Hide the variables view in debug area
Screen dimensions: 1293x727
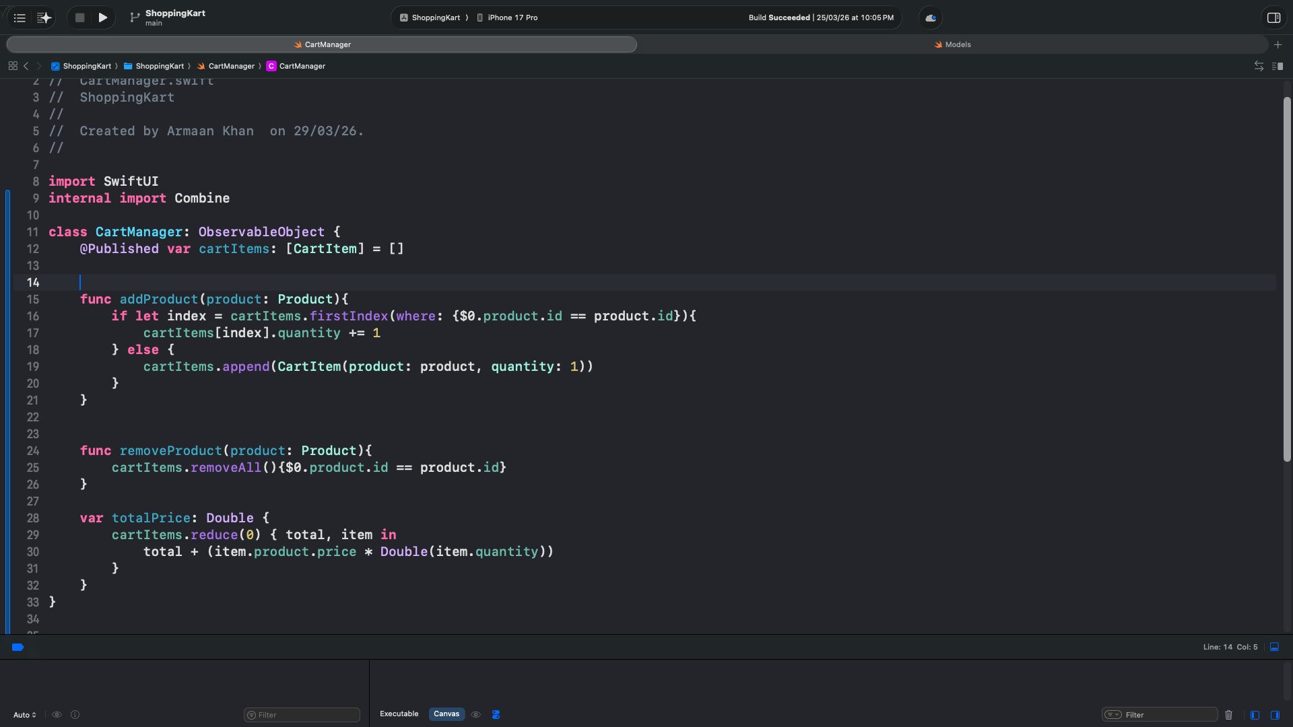pos(1255,715)
